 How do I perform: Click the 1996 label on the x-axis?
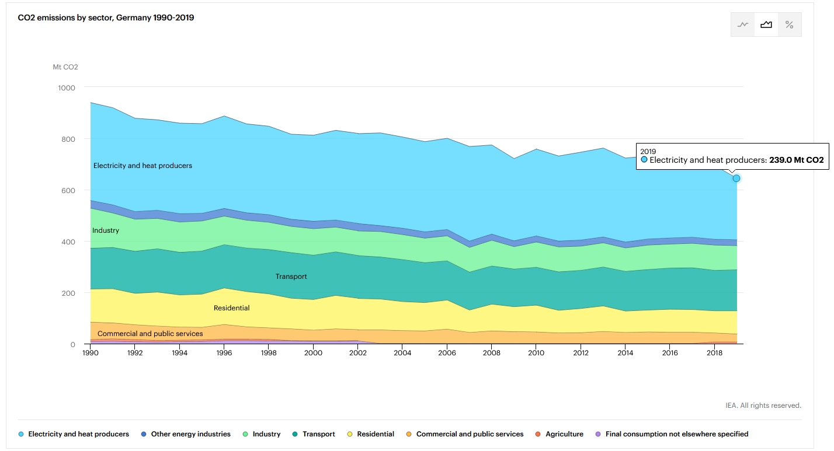[224, 353]
